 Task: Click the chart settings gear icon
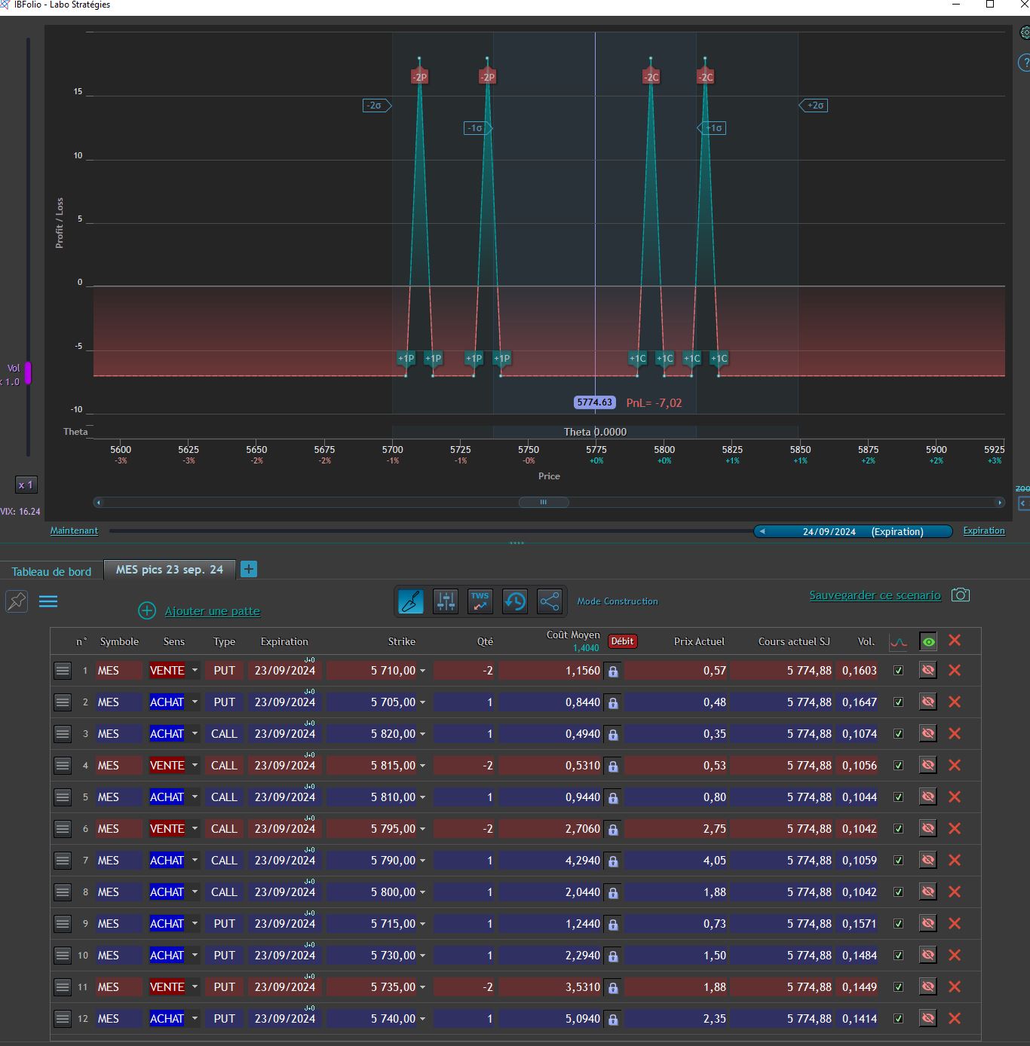coord(1025,32)
